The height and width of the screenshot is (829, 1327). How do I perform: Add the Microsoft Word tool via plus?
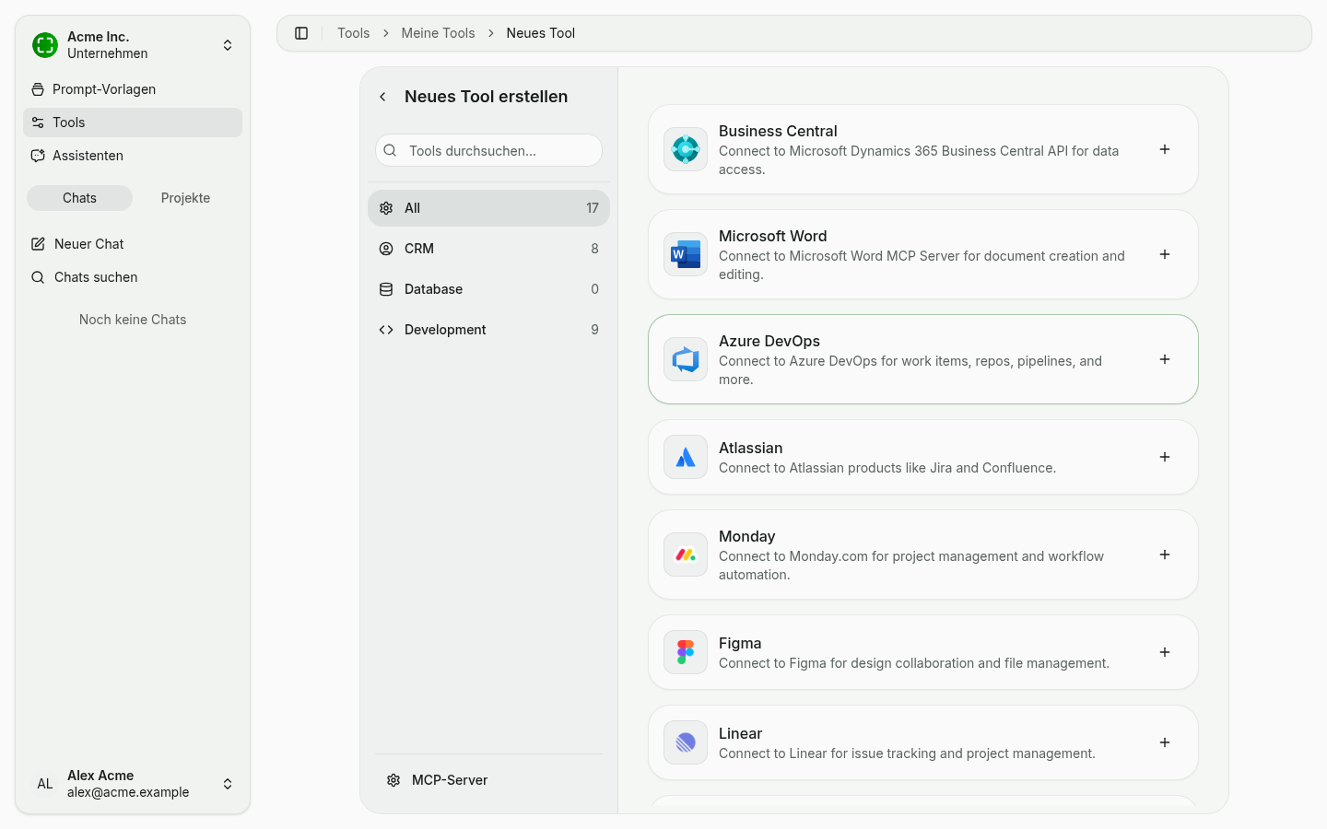click(1165, 254)
